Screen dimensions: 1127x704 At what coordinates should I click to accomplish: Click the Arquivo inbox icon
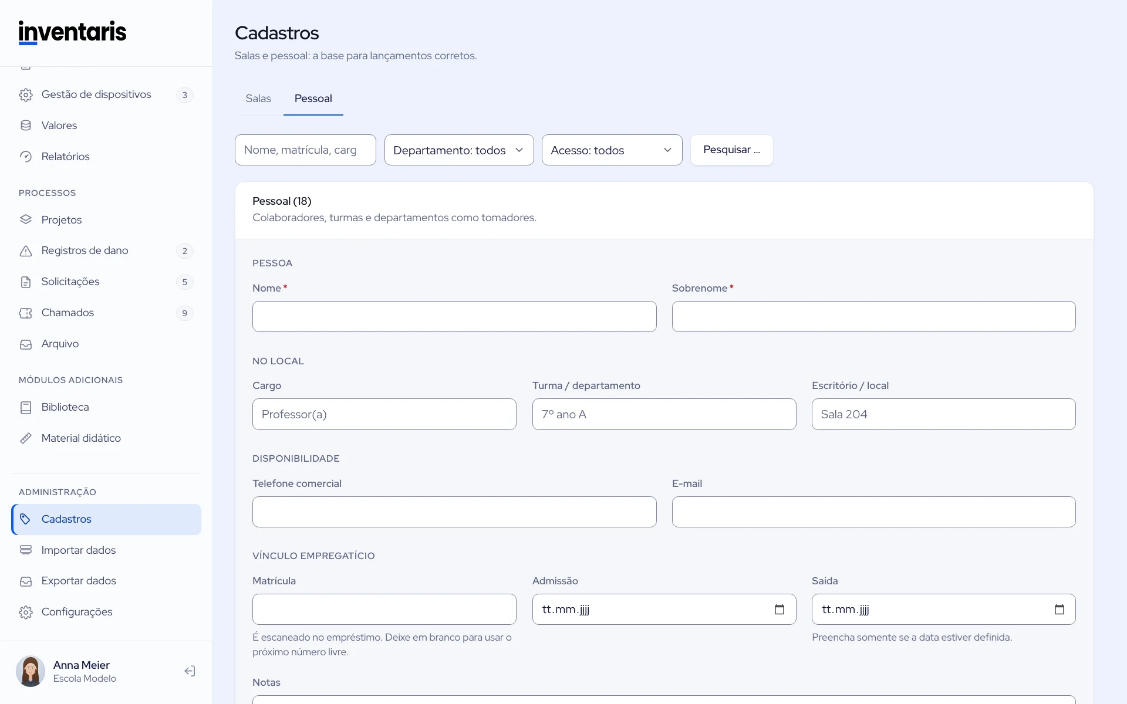[x=26, y=344]
